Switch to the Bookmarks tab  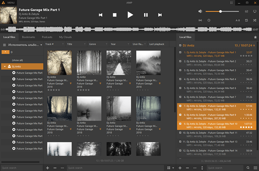pos(28,37)
